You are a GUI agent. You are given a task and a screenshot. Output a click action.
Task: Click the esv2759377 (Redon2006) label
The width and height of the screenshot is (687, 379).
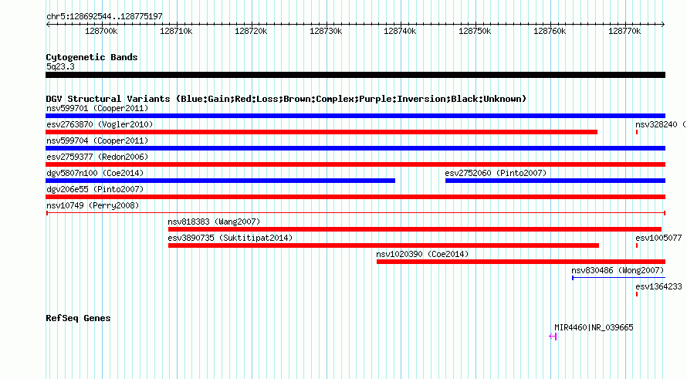(x=97, y=157)
